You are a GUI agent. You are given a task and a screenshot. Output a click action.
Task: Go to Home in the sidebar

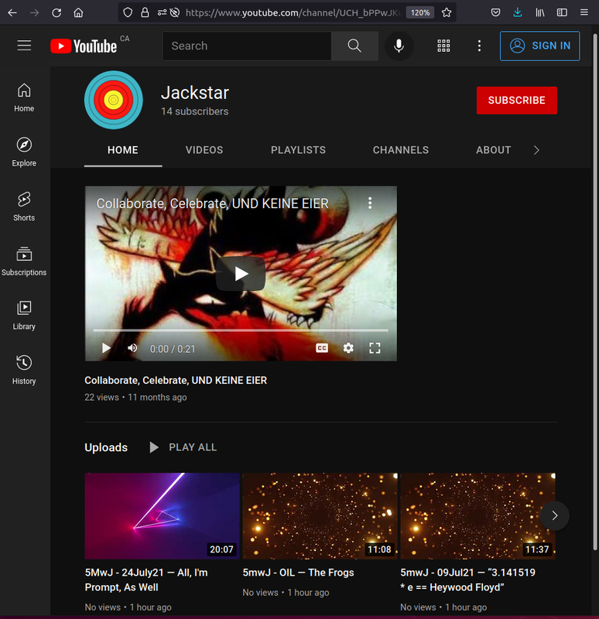point(24,97)
